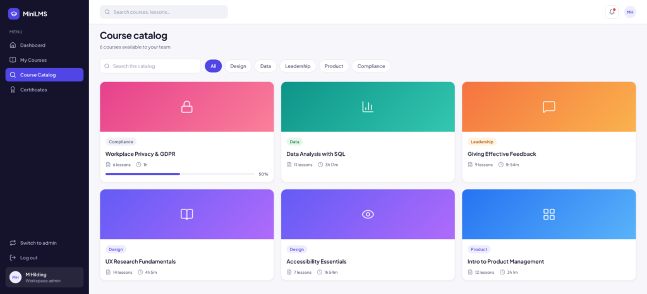Click the 3h 1m duration text
This screenshot has width=647, height=294.
point(512,272)
